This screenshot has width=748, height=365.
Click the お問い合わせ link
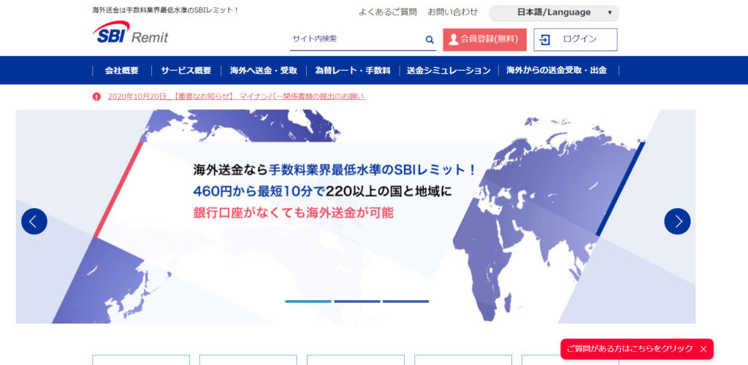[452, 12]
